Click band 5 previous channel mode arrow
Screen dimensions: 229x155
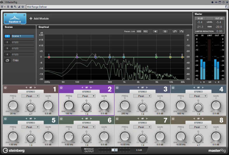(x=26, y=119)
